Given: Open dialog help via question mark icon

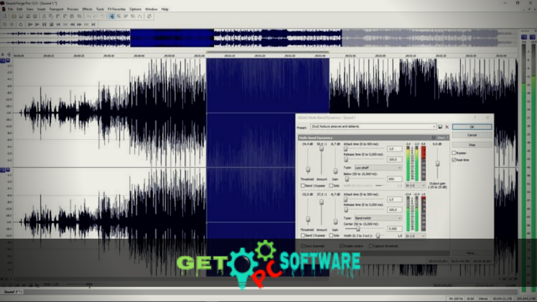Looking at the screenshot, I should 475,117.
